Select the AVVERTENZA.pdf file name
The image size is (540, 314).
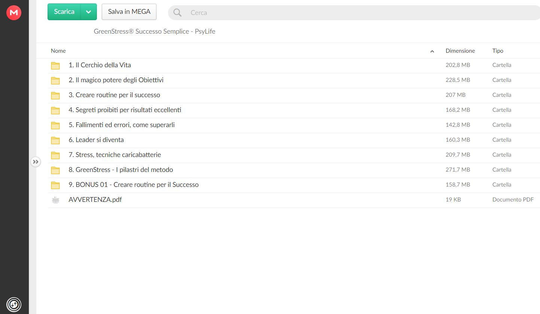point(95,200)
